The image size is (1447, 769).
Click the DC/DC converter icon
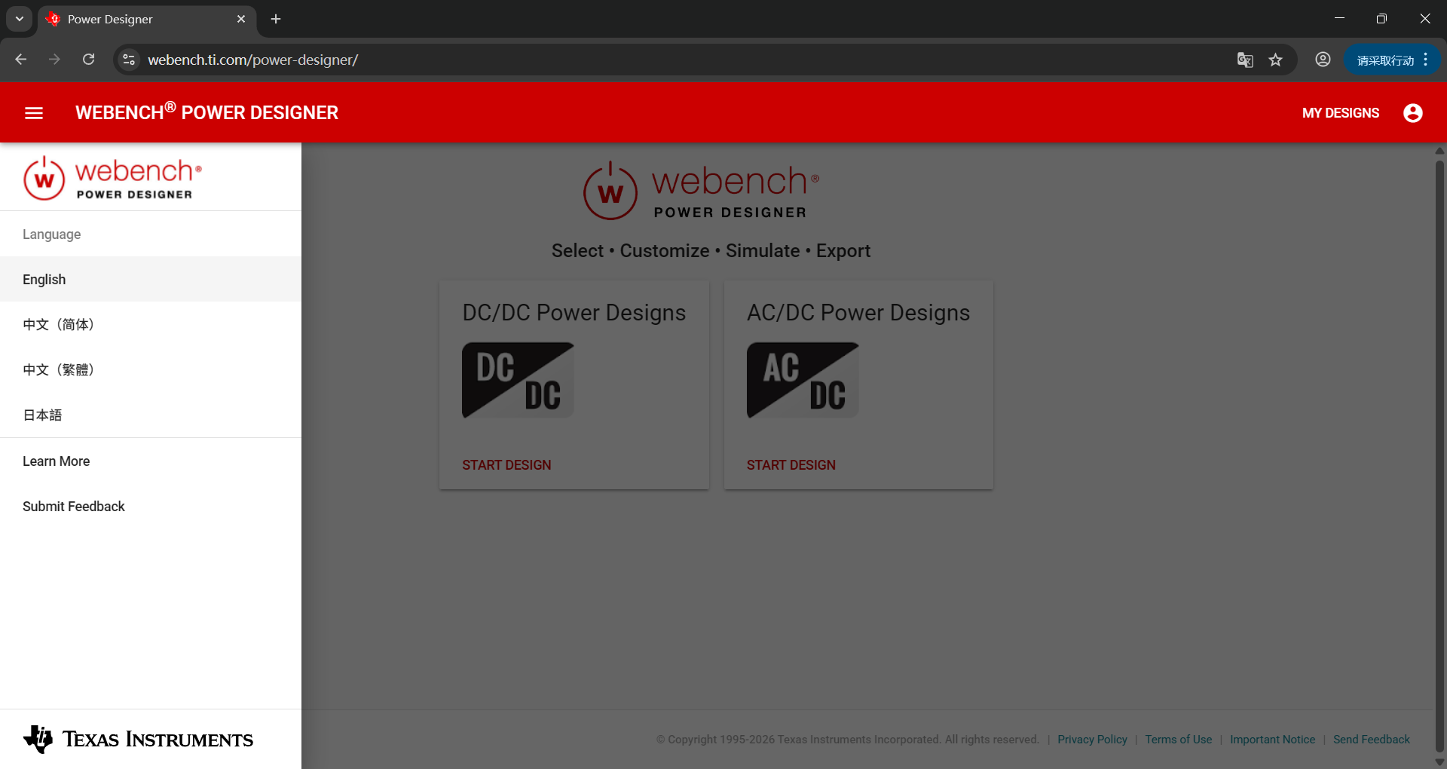pyautogui.click(x=518, y=380)
